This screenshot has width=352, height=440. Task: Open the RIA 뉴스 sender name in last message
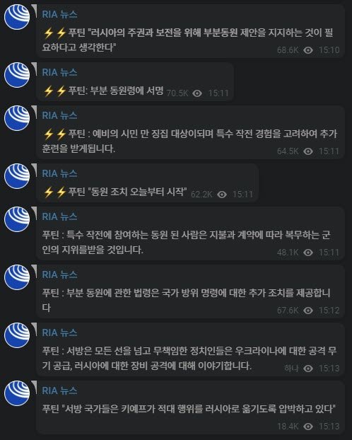pyautogui.click(x=59, y=390)
